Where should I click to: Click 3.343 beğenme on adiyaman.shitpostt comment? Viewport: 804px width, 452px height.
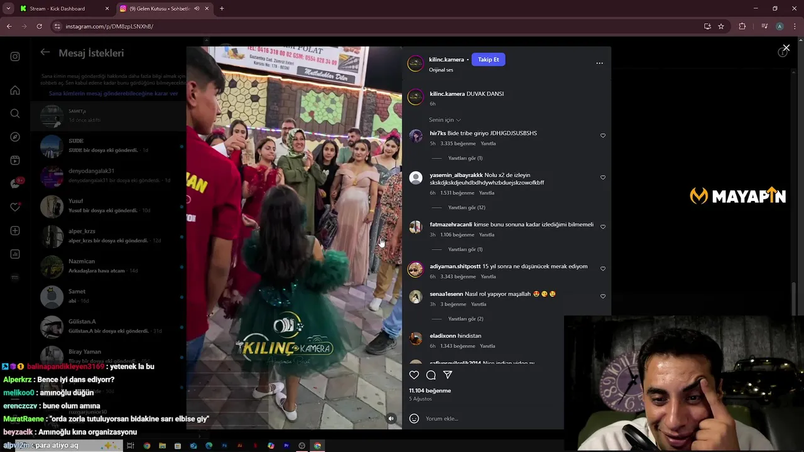point(458,277)
